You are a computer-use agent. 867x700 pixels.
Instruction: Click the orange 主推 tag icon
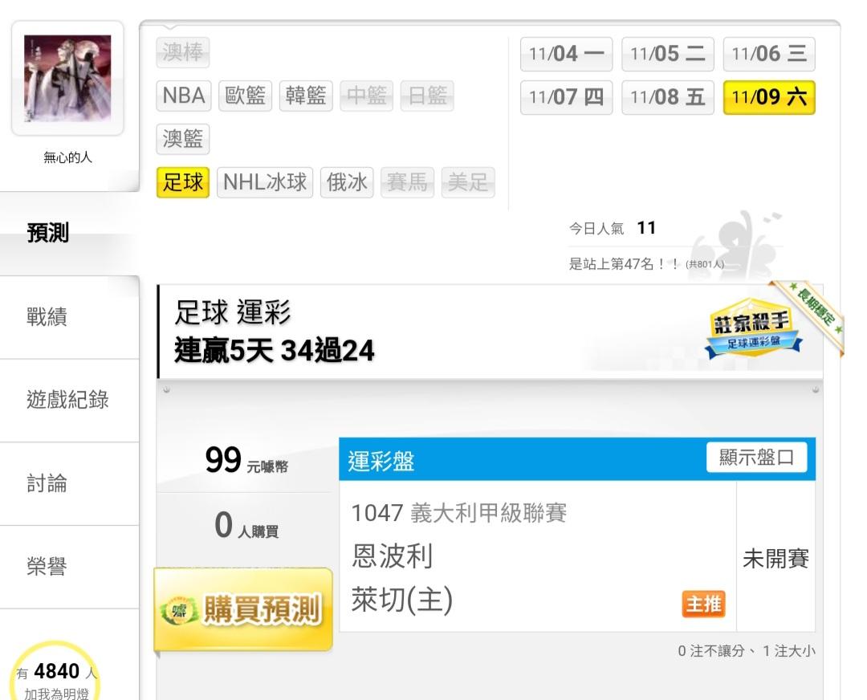point(703,604)
